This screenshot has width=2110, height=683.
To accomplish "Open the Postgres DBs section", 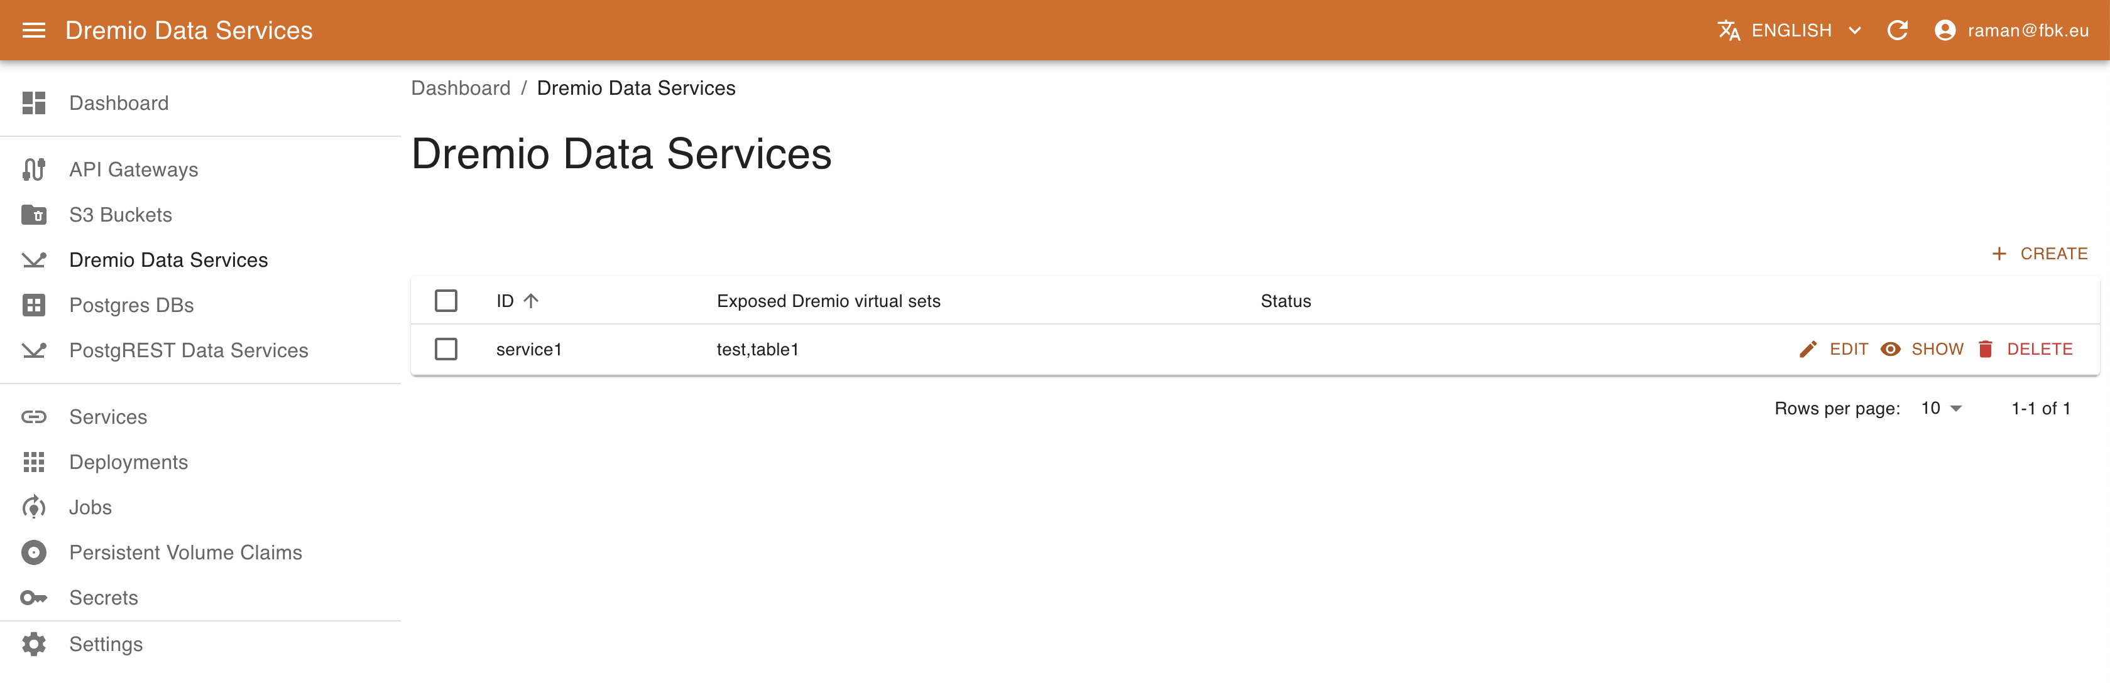I will click(x=132, y=304).
